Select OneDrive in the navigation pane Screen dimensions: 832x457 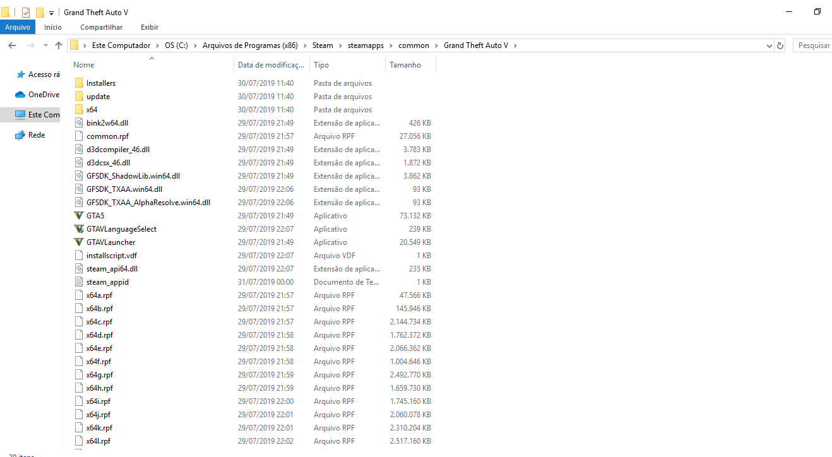pos(40,95)
